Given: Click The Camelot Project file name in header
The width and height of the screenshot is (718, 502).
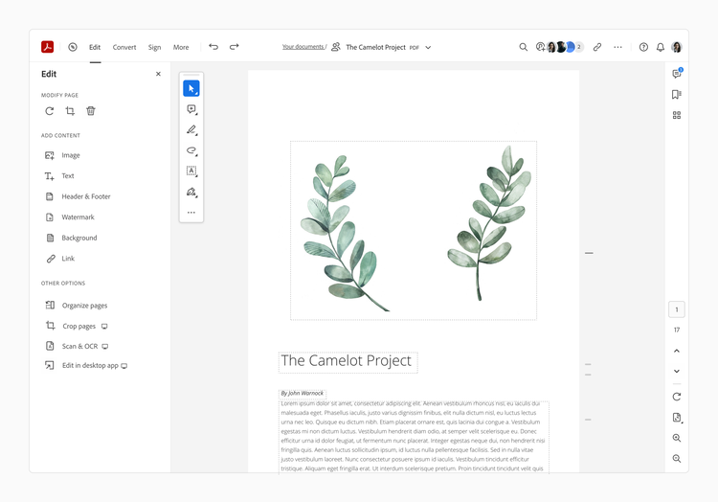Looking at the screenshot, I should [x=375, y=47].
